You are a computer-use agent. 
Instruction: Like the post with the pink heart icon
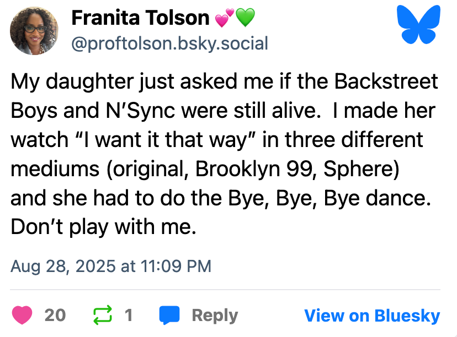(x=23, y=315)
